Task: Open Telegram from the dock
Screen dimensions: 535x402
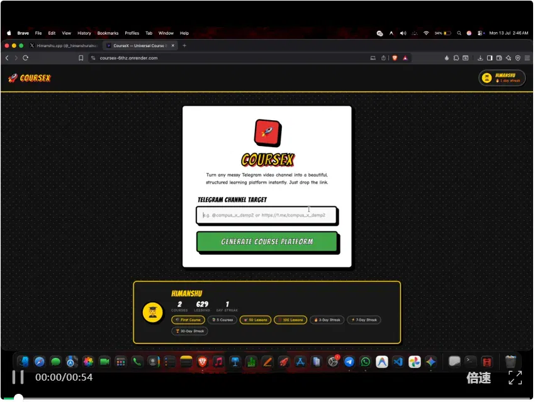Action: coord(349,362)
